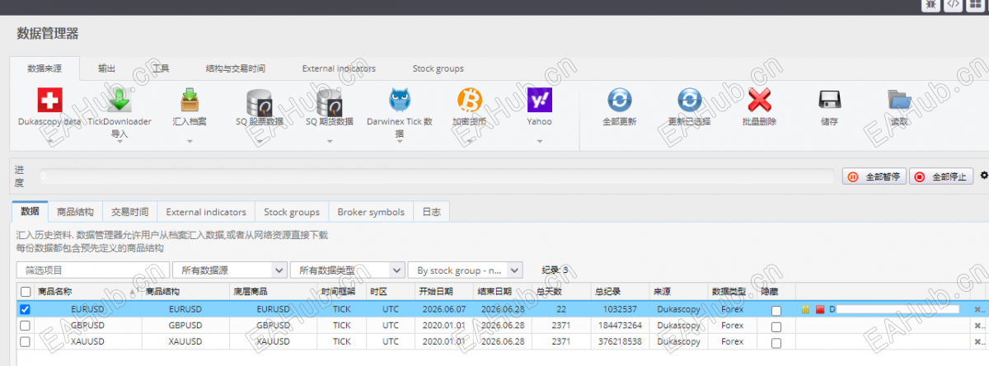Click 全部更新 update all icon

pyautogui.click(x=619, y=101)
